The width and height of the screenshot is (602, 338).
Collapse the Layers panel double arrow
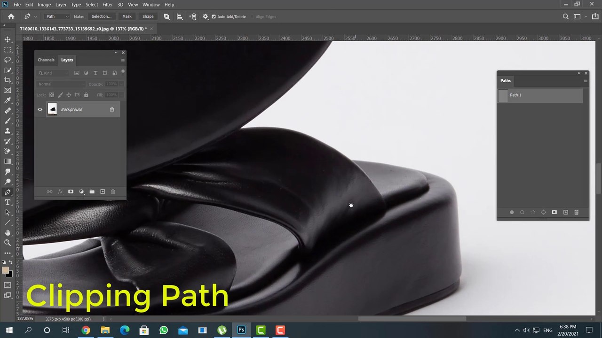click(116, 52)
